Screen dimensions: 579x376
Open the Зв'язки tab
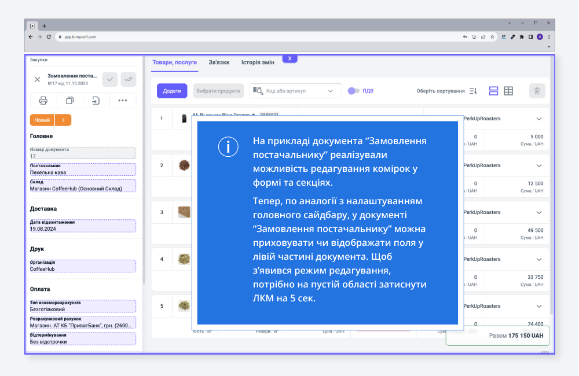point(219,62)
